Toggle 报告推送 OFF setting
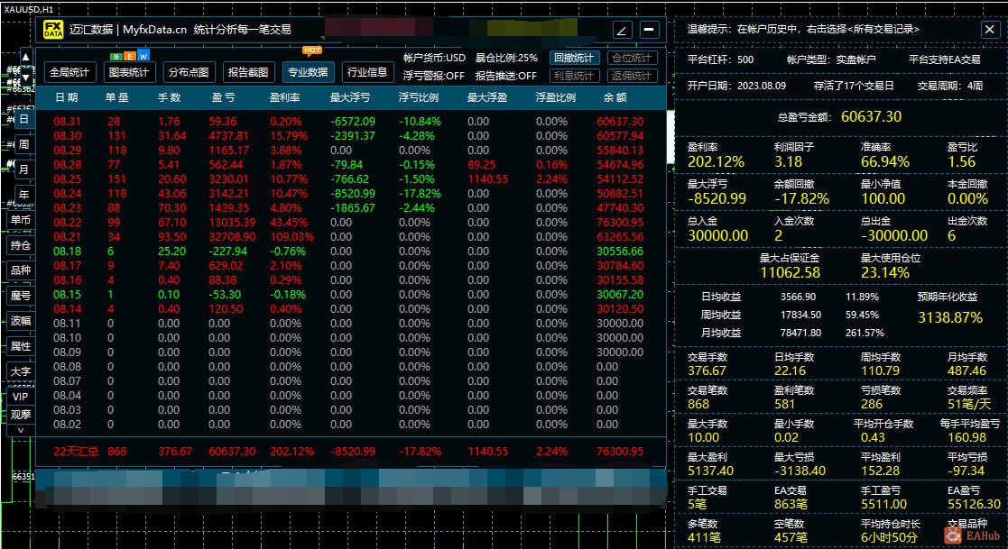 pos(506,76)
